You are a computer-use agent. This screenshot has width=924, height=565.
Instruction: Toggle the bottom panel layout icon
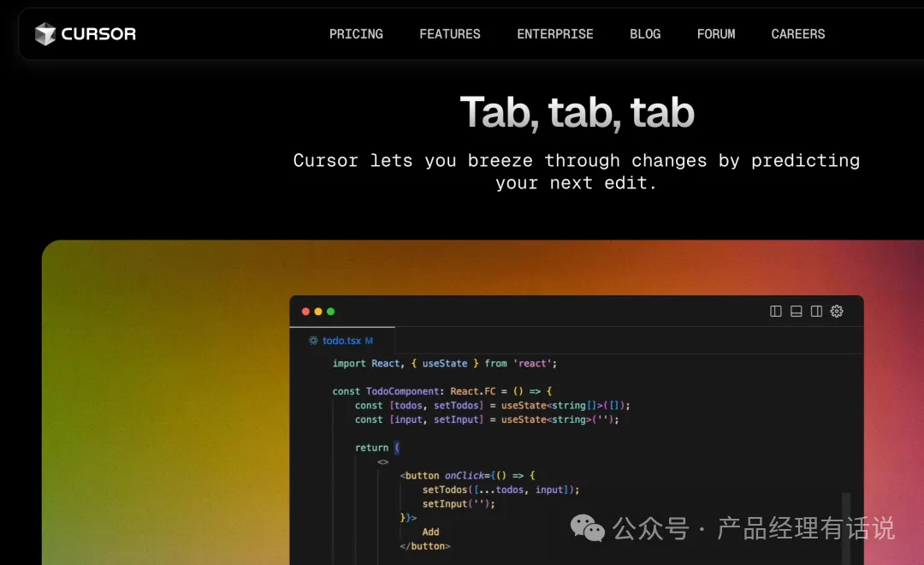(x=797, y=312)
